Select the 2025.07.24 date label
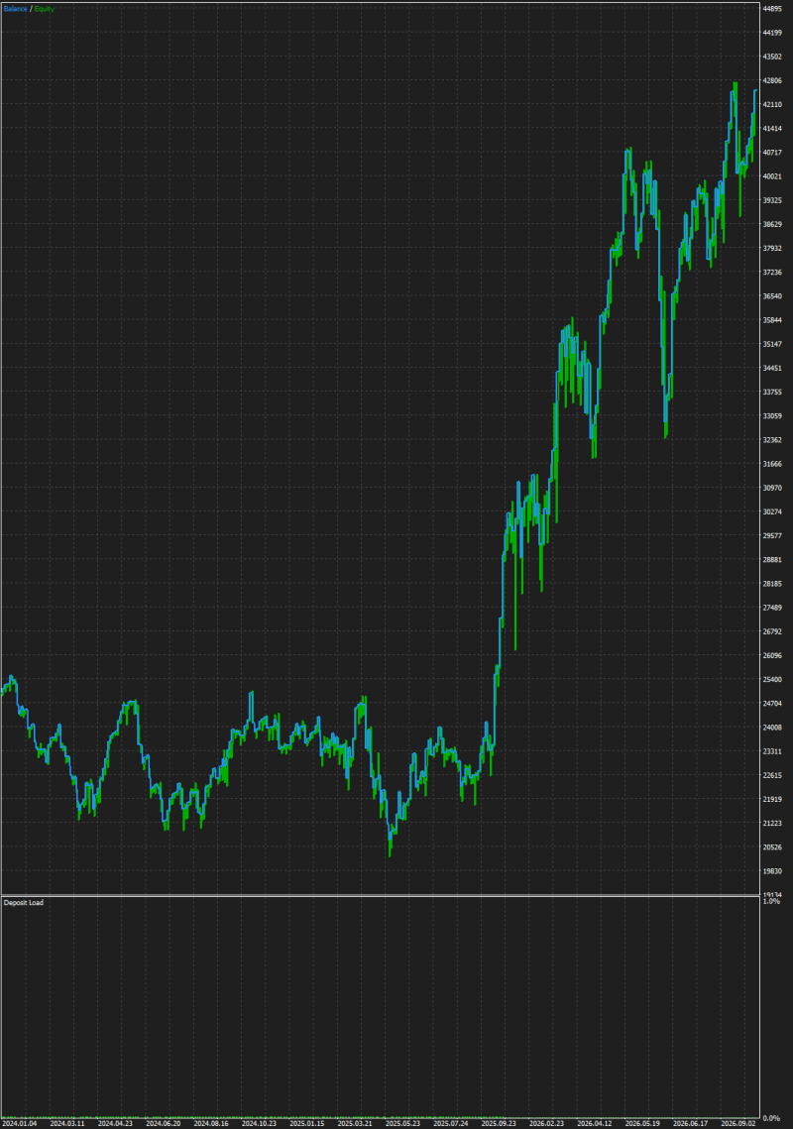Screen dimensions: 793x1129 pos(451,1123)
